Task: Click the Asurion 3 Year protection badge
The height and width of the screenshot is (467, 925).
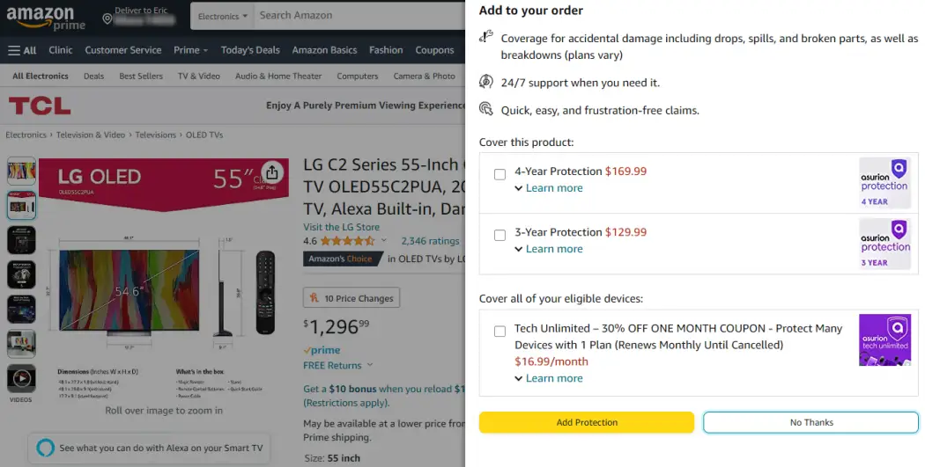Action: pyautogui.click(x=884, y=244)
